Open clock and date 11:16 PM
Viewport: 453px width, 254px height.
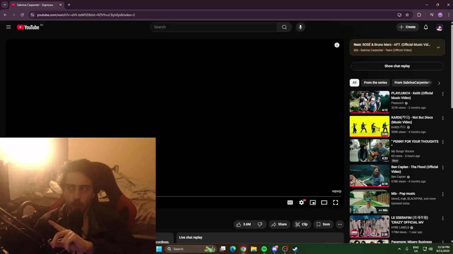[443, 249]
